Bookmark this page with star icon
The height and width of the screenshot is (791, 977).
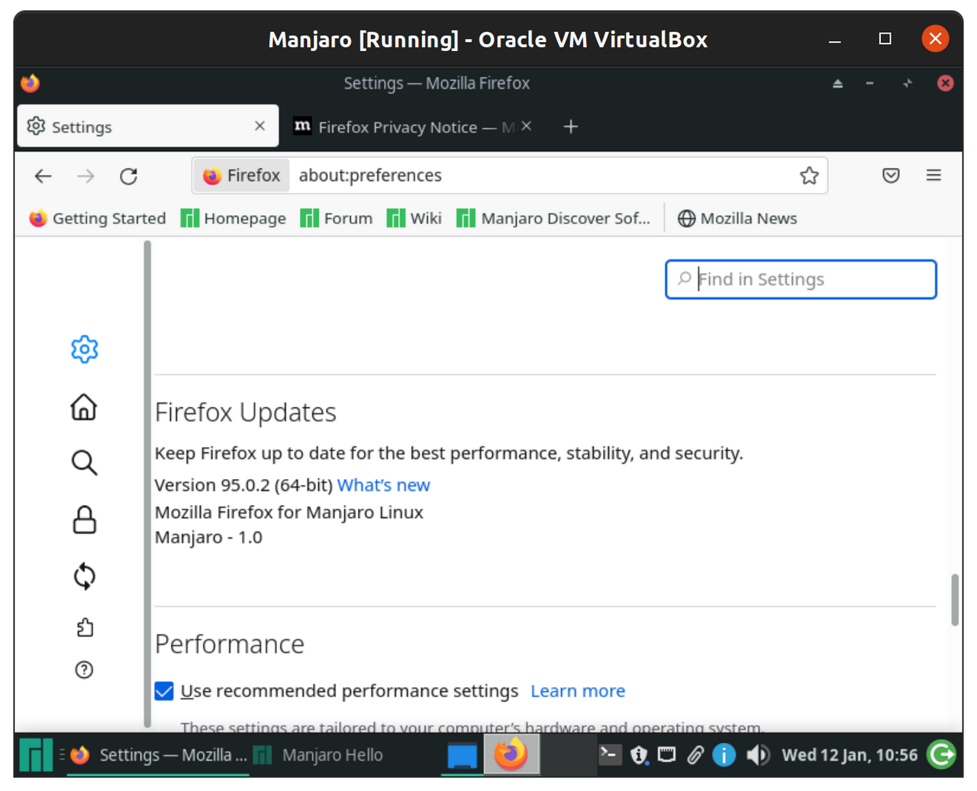pos(809,176)
